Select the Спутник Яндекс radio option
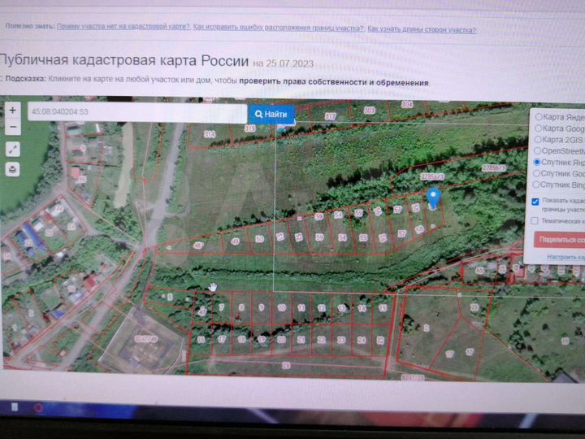The height and width of the screenshot is (439, 585). click(x=537, y=162)
